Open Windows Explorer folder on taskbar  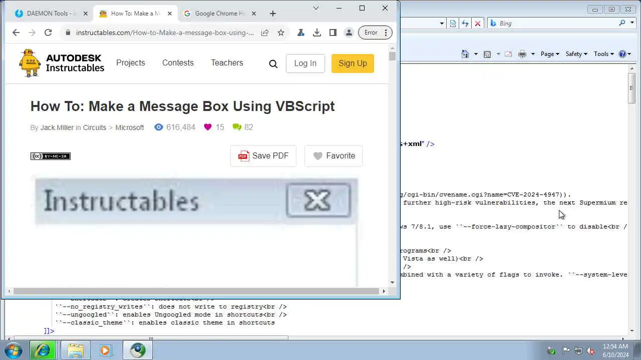click(x=76, y=350)
